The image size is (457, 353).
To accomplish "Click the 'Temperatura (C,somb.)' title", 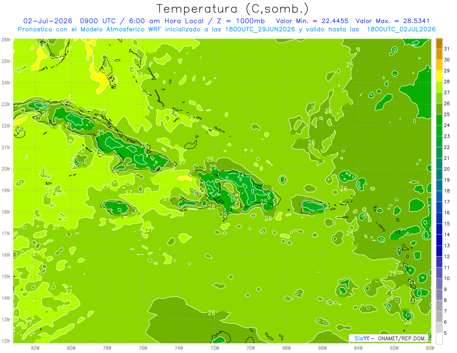I will pos(233,9).
